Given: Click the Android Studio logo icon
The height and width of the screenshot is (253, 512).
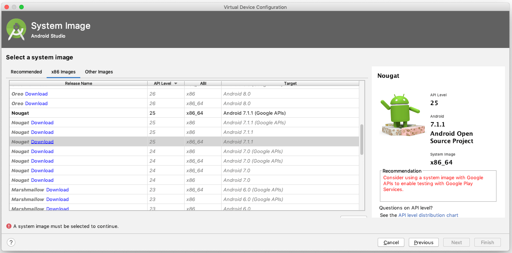Looking at the screenshot, I should tap(16, 30).
